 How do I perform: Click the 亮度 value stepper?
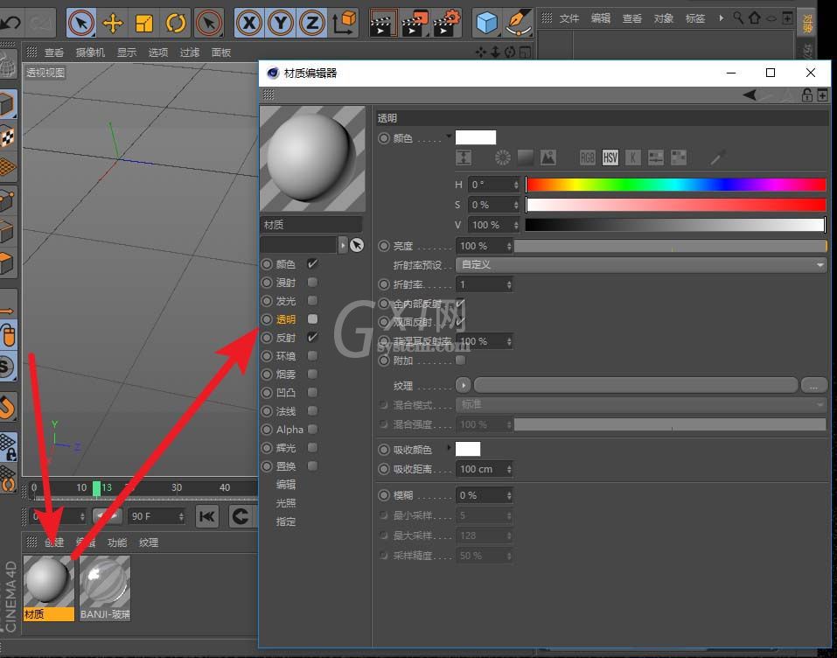[x=509, y=246]
